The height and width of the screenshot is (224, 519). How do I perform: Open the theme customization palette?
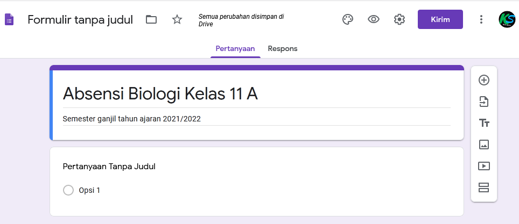click(x=348, y=19)
